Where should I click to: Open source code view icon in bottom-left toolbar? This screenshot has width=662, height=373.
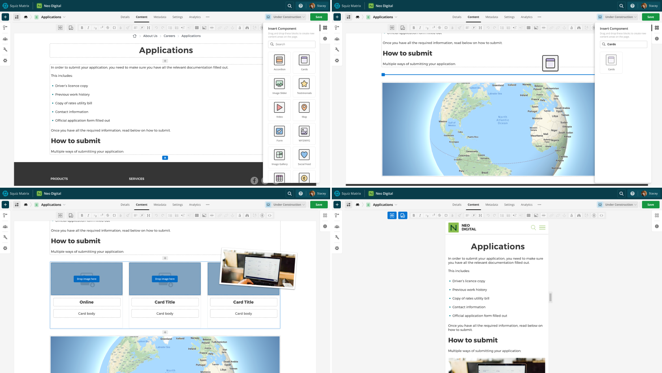(270, 215)
